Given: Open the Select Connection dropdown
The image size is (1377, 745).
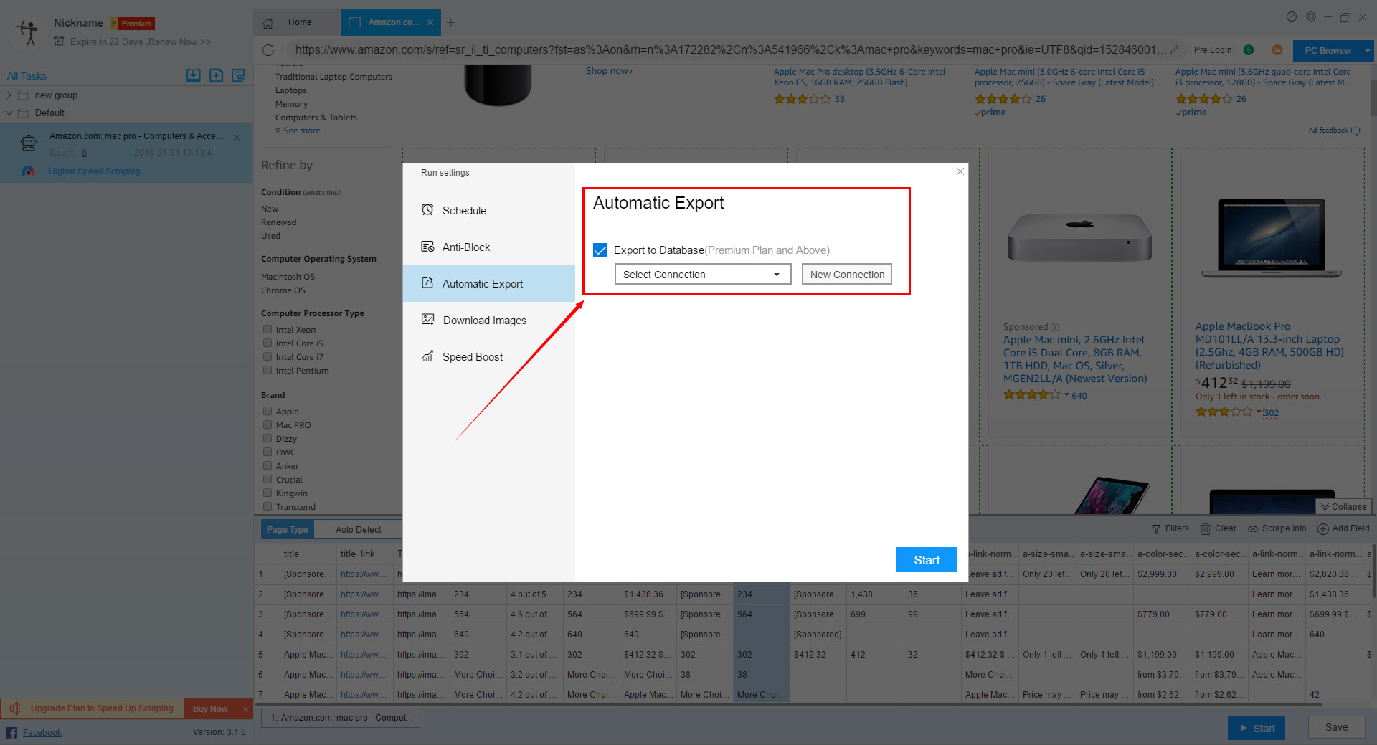Looking at the screenshot, I should [x=701, y=274].
